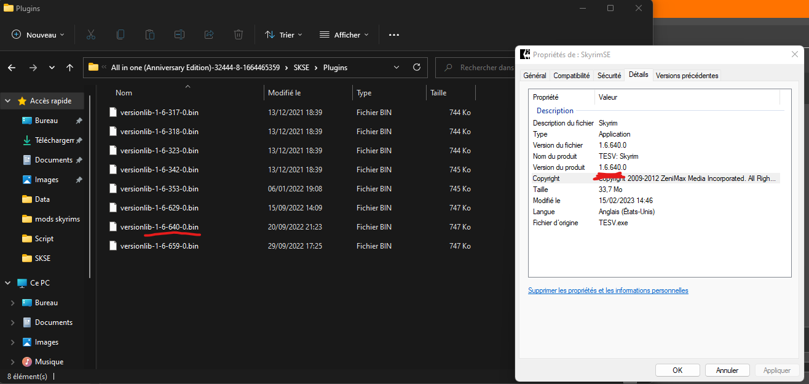Click the Rename icon in toolbar
The width and height of the screenshot is (809, 384).
180,34
